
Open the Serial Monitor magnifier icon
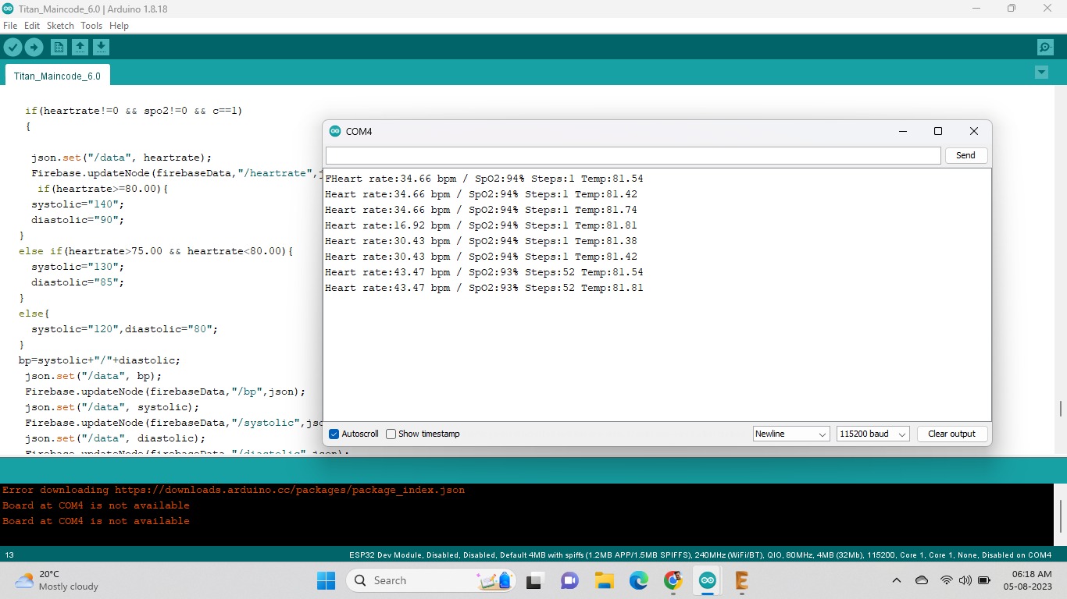1045,48
